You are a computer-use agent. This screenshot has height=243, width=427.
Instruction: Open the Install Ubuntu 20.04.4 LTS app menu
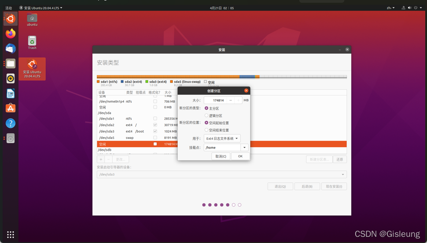pyautogui.click(x=41, y=8)
